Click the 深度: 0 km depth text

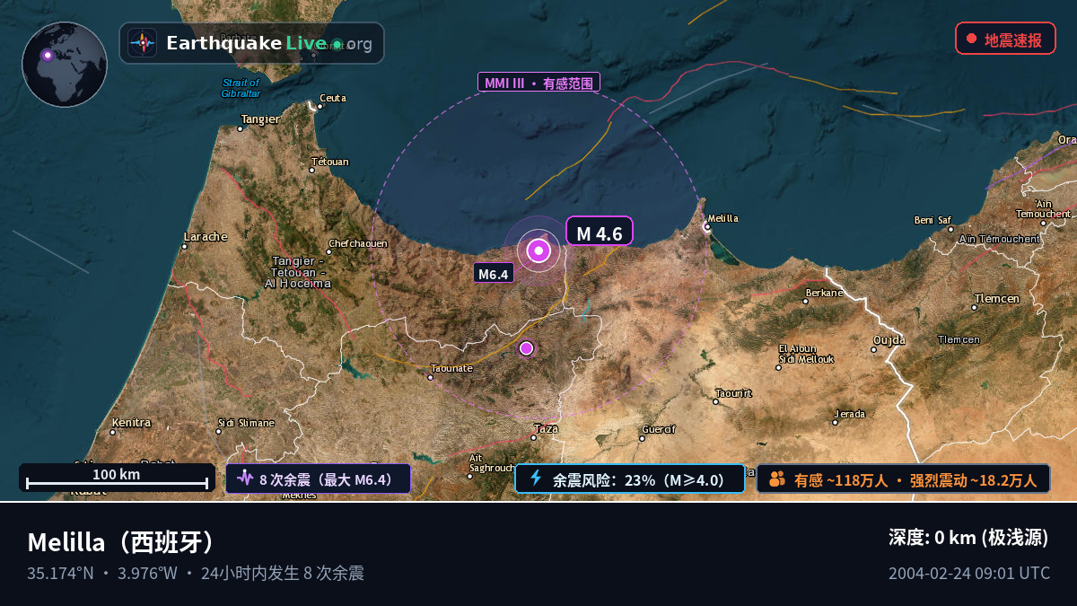click(968, 538)
